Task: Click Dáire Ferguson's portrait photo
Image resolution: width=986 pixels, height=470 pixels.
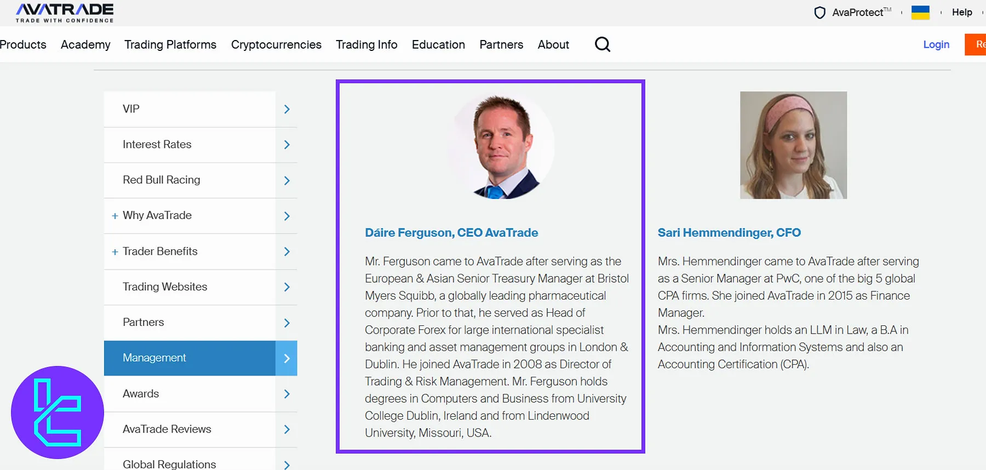Action: [x=501, y=146]
